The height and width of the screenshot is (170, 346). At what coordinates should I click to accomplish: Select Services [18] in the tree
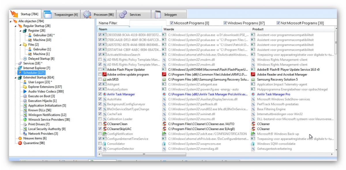[30, 63]
